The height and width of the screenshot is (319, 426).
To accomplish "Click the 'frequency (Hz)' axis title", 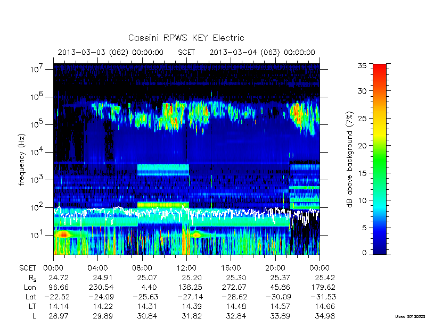I will (x=22, y=159).
